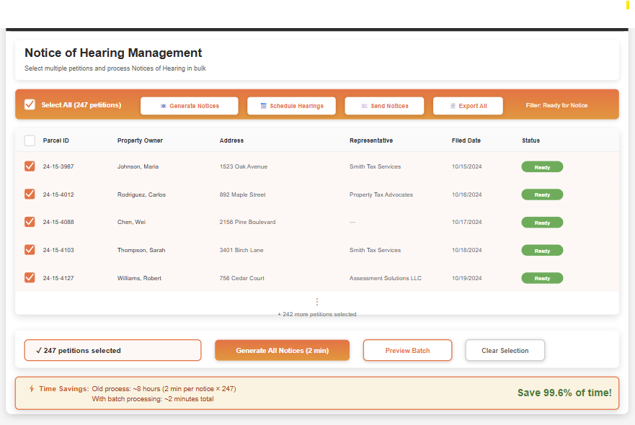This screenshot has width=635, height=425.
Task: Click the 247 petitions selected indicator
Action: (112, 350)
